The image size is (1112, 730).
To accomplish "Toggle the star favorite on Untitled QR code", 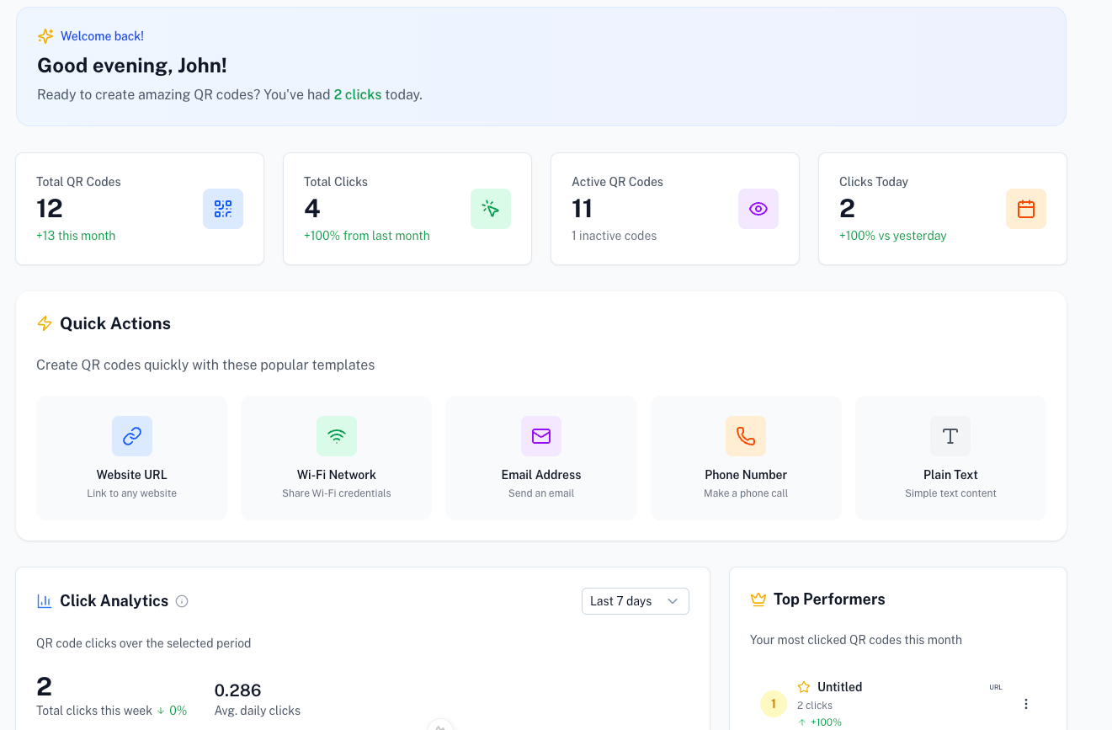I will (x=804, y=686).
